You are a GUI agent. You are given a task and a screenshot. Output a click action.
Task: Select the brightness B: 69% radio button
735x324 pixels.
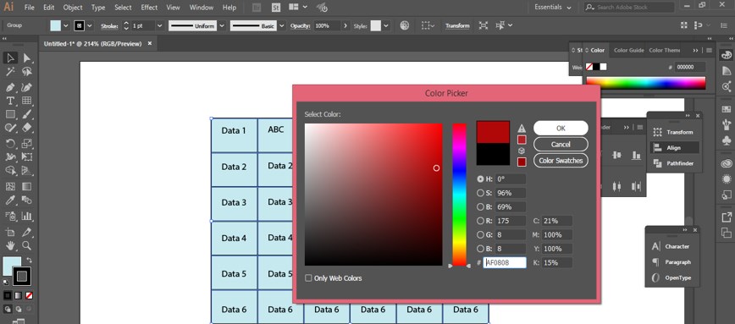click(x=480, y=206)
